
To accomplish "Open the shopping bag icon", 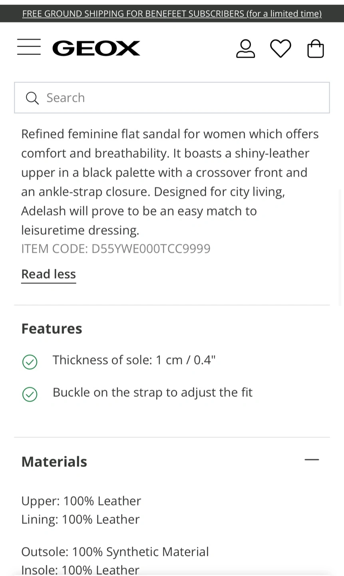I will click(x=315, y=49).
